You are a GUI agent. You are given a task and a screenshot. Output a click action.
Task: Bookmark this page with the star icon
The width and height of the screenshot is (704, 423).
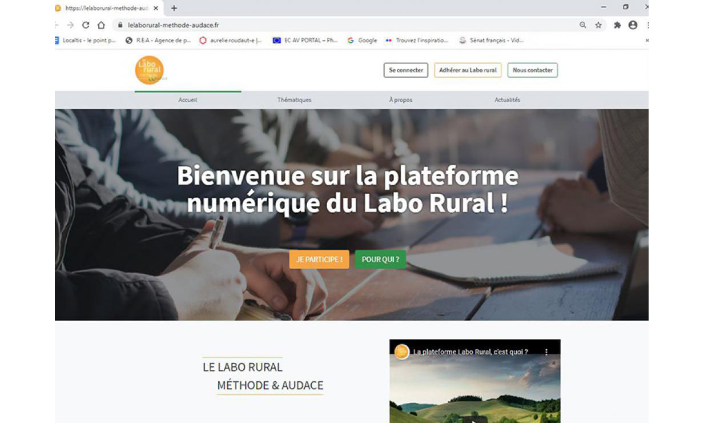(x=598, y=25)
